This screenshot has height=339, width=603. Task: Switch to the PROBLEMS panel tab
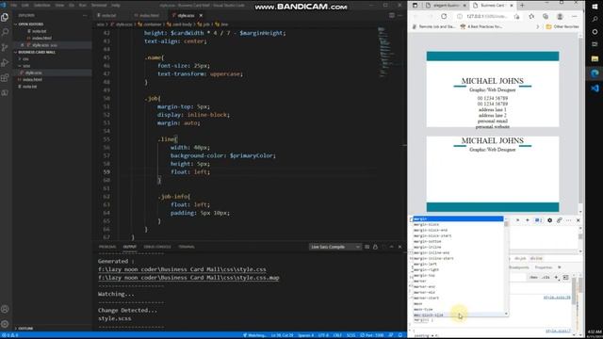point(107,247)
